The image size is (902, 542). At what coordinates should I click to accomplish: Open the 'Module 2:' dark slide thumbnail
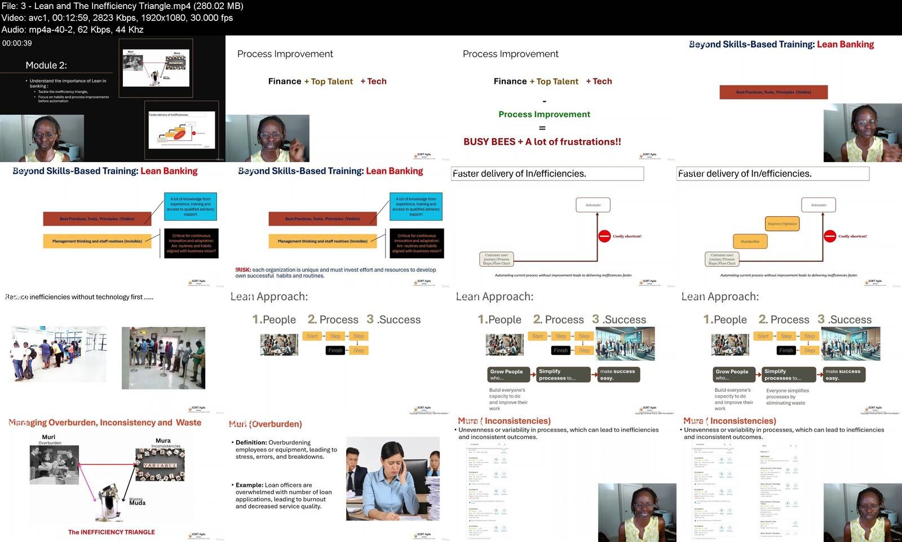[x=113, y=99]
